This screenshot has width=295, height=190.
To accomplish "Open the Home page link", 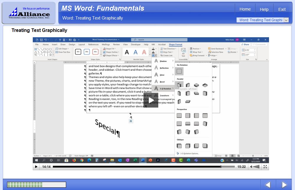I will [245, 9].
